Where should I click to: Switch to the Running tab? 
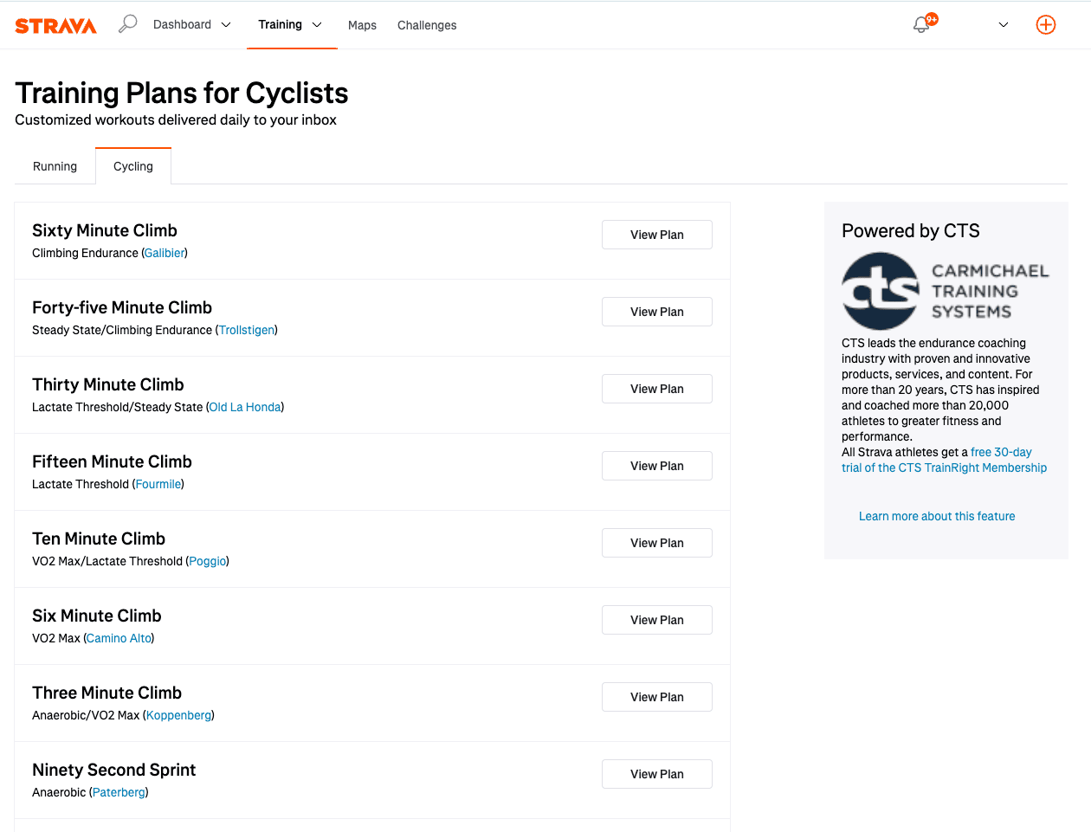pyautogui.click(x=55, y=166)
